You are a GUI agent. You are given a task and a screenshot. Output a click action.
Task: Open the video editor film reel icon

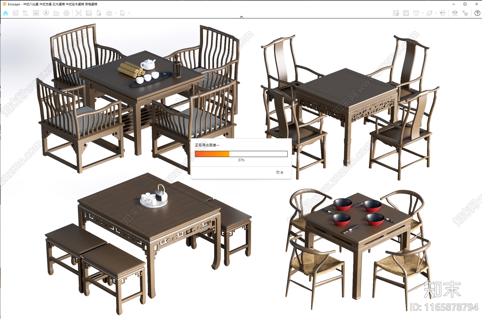pos(66,13)
